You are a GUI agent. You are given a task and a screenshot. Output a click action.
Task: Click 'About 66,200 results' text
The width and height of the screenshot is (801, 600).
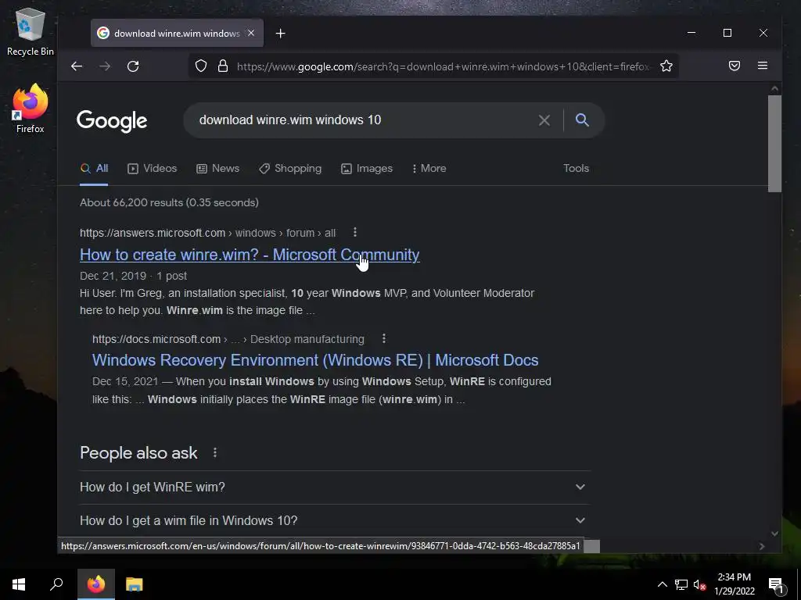[x=169, y=202]
